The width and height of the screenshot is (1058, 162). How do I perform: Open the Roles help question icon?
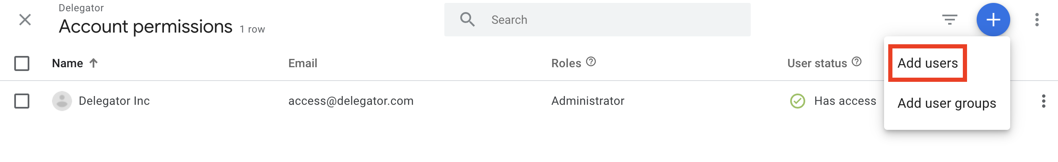pos(591,62)
